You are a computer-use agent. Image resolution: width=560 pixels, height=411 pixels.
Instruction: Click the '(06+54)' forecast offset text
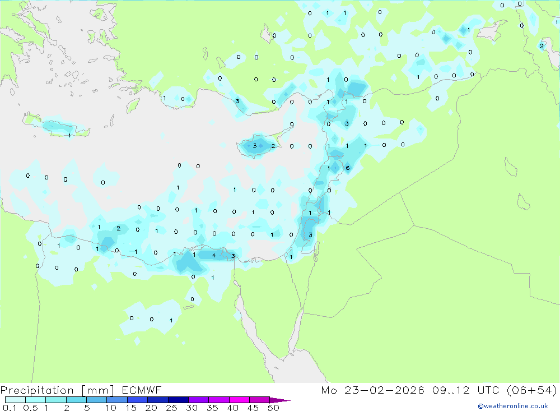tap(532, 390)
